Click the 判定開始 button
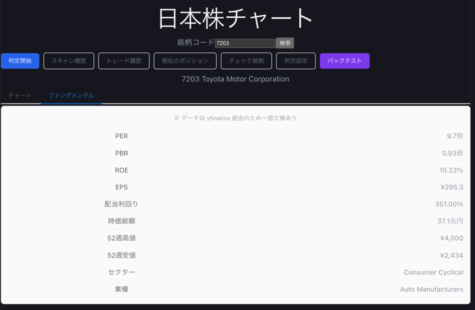This screenshot has width=475, height=310. pyautogui.click(x=20, y=61)
